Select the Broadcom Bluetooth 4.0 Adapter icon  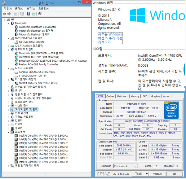pos(16,27)
